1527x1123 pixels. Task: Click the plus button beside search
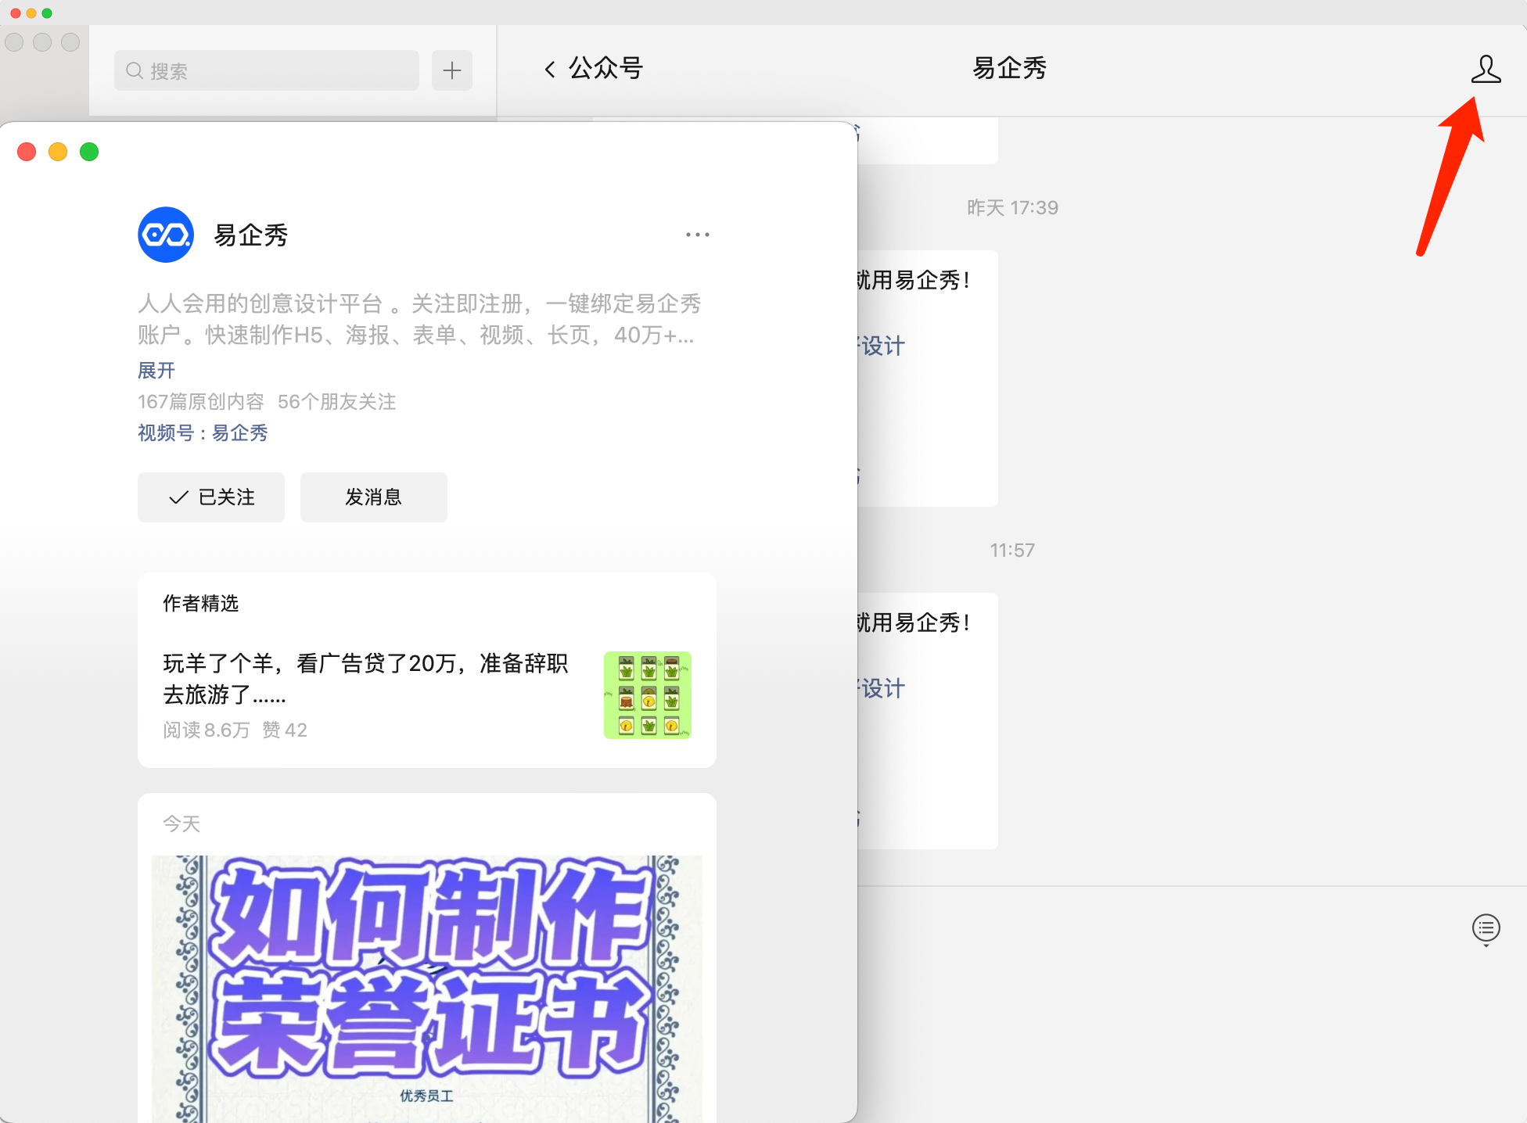pos(452,70)
